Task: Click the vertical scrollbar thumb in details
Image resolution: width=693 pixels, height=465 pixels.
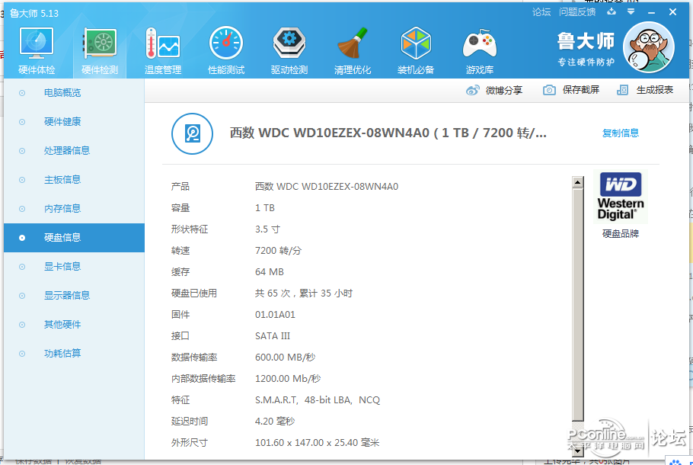Action: click(x=578, y=304)
